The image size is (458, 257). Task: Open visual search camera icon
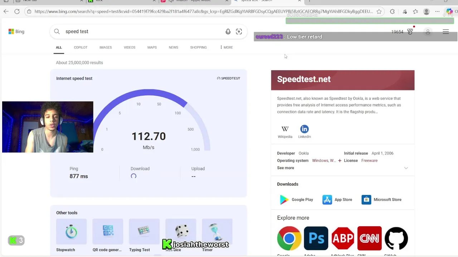click(x=239, y=31)
